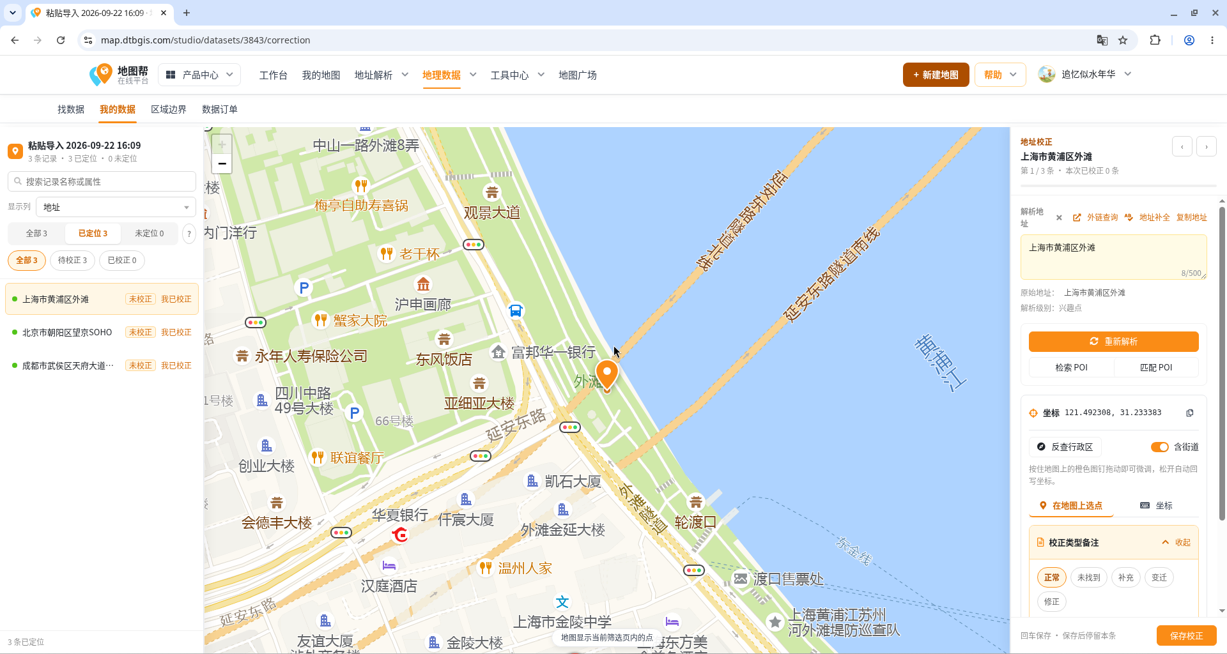Switch to the 区域边界 tab
The image size is (1227, 654).
pos(169,109)
